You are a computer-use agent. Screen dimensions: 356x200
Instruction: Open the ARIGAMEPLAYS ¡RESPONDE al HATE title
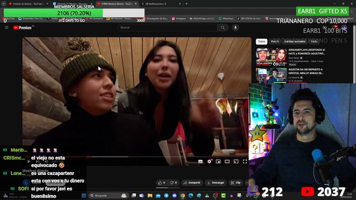click(306, 52)
